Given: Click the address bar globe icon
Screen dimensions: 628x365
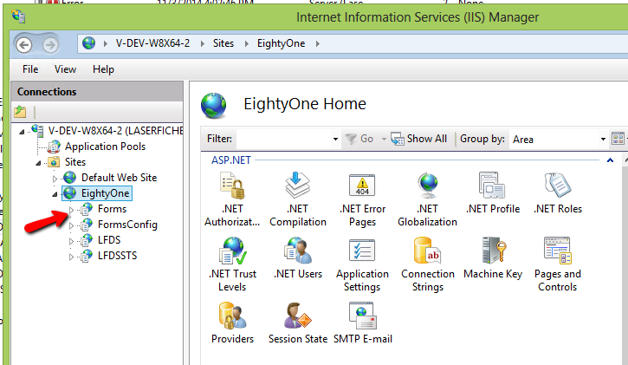Looking at the screenshot, I should [88, 42].
